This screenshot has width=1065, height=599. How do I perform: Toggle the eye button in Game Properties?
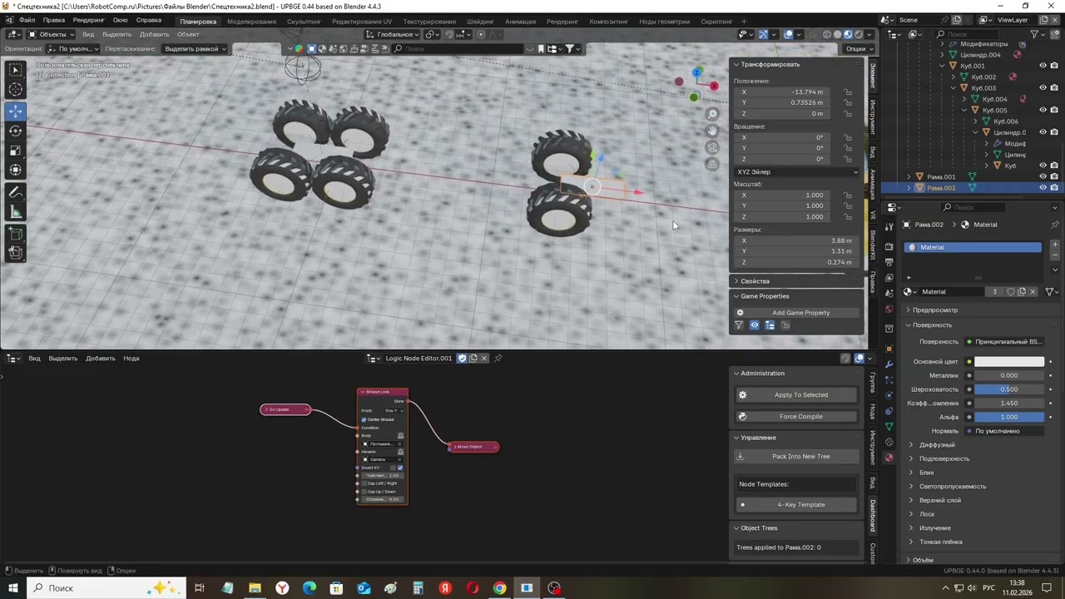755,325
